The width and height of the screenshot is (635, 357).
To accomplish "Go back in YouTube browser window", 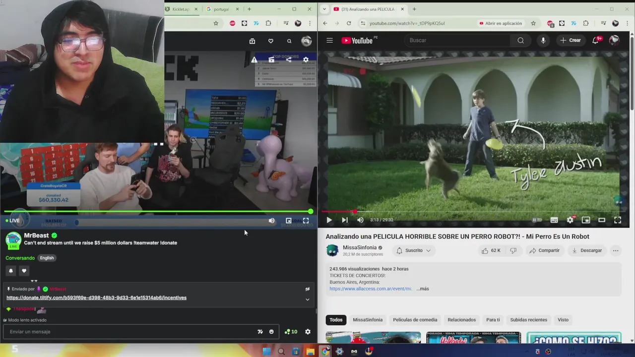I will [x=325, y=23].
